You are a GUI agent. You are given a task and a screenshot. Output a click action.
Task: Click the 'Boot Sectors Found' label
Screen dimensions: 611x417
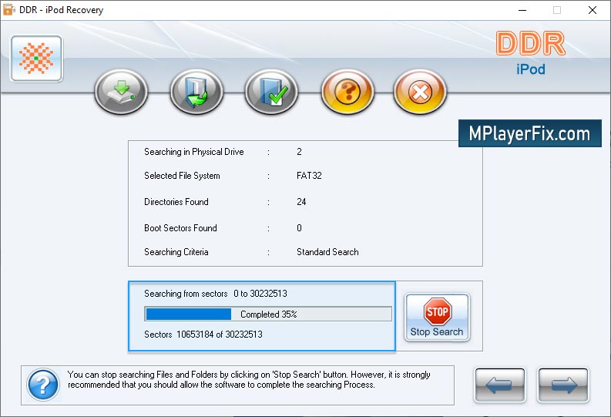pos(180,228)
